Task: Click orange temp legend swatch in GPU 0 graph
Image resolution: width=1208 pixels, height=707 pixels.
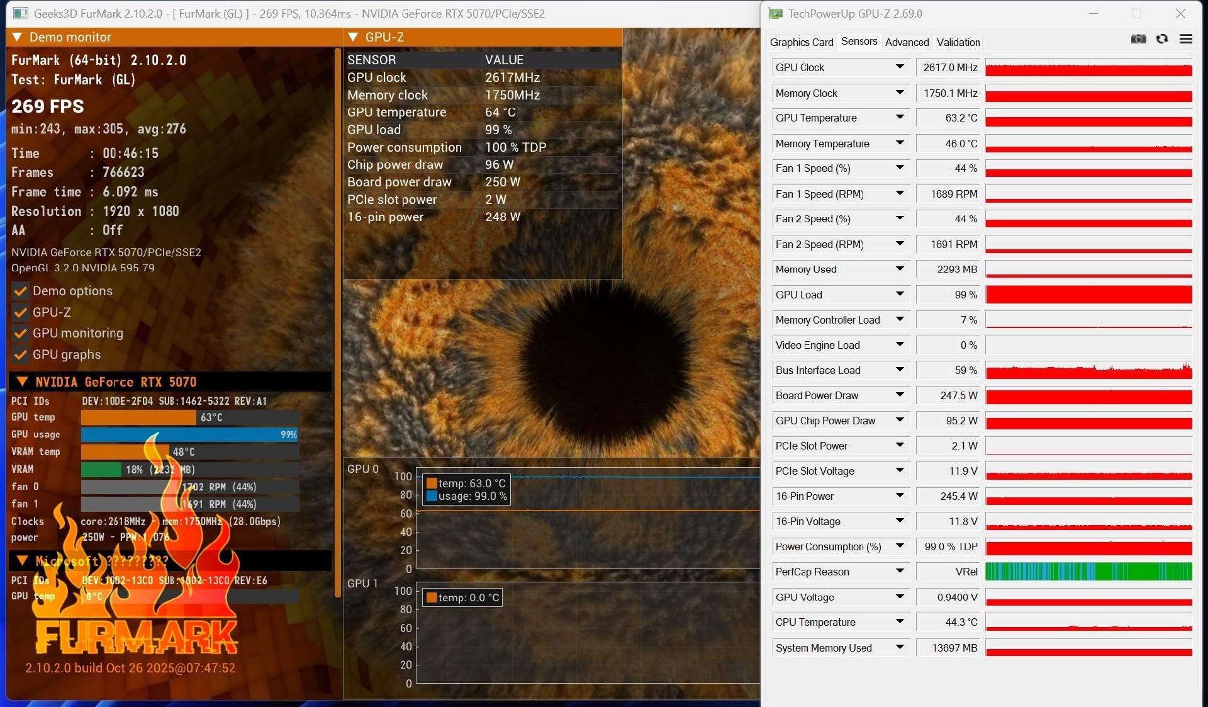Action: coord(432,484)
